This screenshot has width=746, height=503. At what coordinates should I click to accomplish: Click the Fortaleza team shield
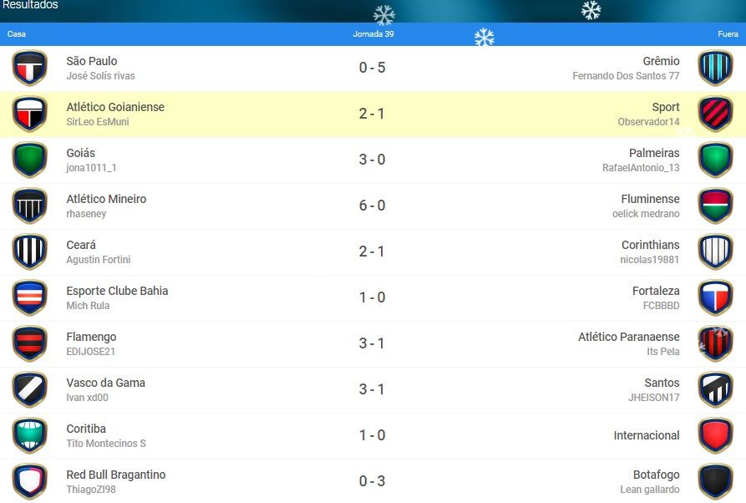716,297
